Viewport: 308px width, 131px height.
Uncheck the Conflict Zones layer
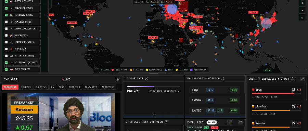pos(6,8)
